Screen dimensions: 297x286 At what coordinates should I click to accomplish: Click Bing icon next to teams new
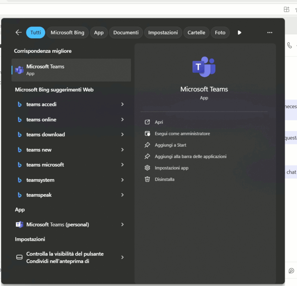point(19,150)
